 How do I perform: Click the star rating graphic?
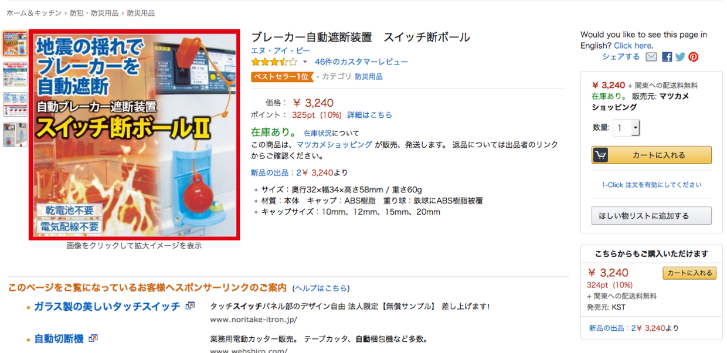(274, 62)
